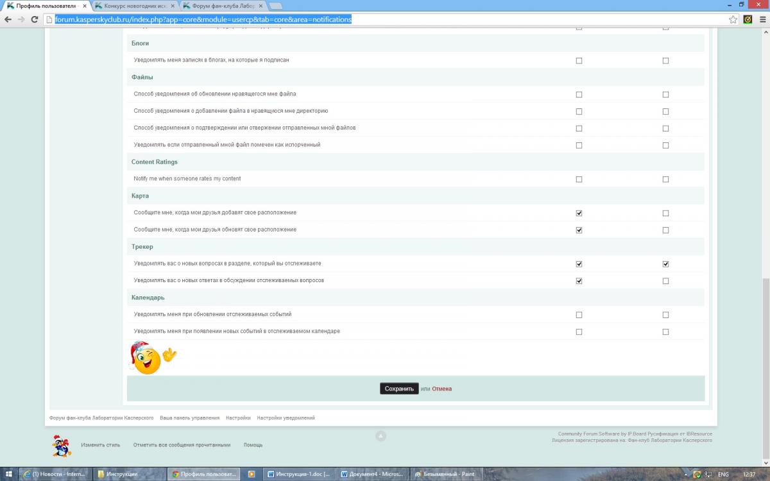Open 'Ваша панель управления' breadcrumb link
This screenshot has width=770, height=481.
click(x=190, y=418)
